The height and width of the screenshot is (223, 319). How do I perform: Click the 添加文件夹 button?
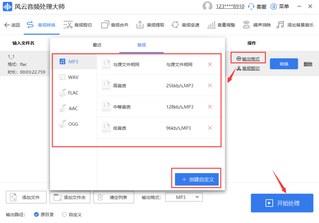70,197
